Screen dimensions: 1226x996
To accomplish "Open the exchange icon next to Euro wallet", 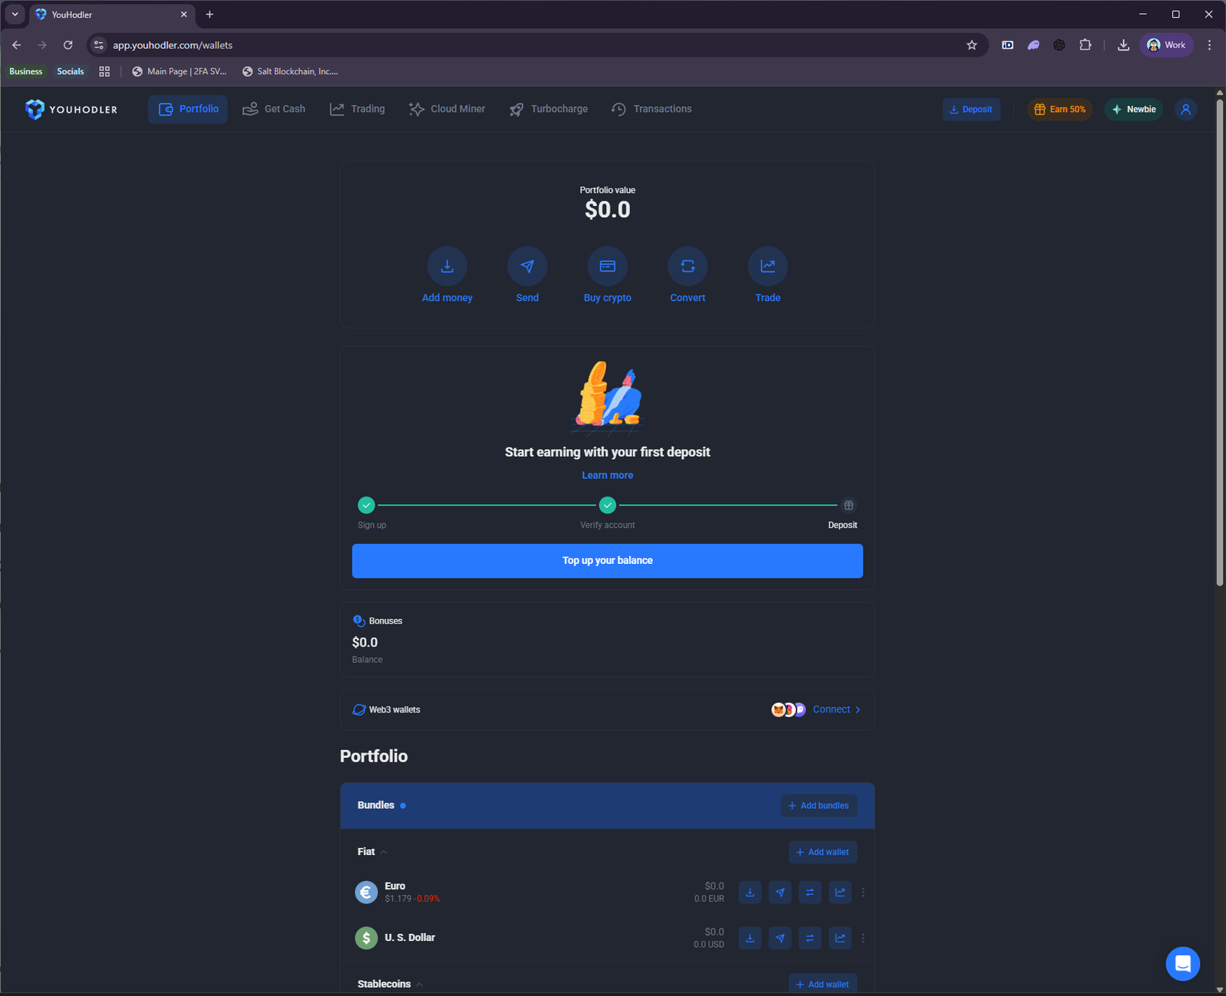I will click(x=810, y=892).
